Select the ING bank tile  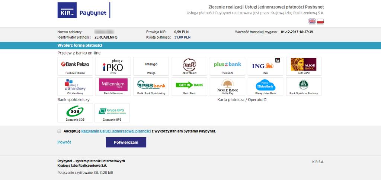click(265, 66)
